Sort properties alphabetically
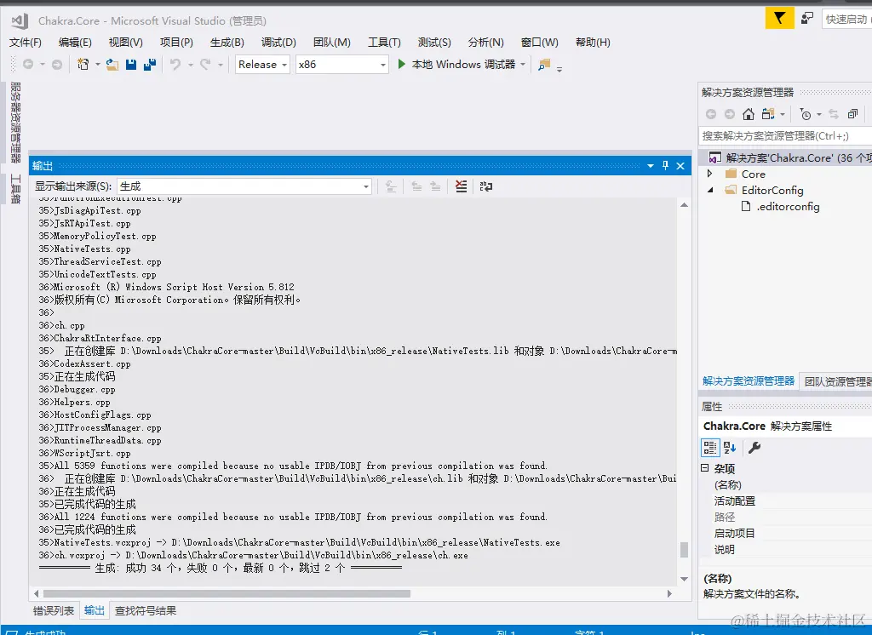Image resolution: width=872 pixels, height=635 pixels. pyautogui.click(x=730, y=448)
